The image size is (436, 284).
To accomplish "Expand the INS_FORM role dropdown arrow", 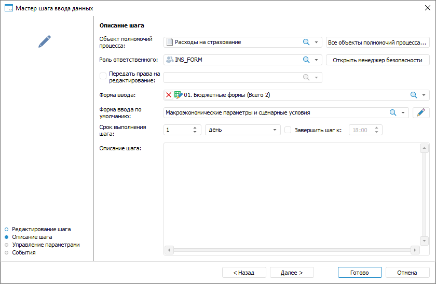I will [x=317, y=60].
